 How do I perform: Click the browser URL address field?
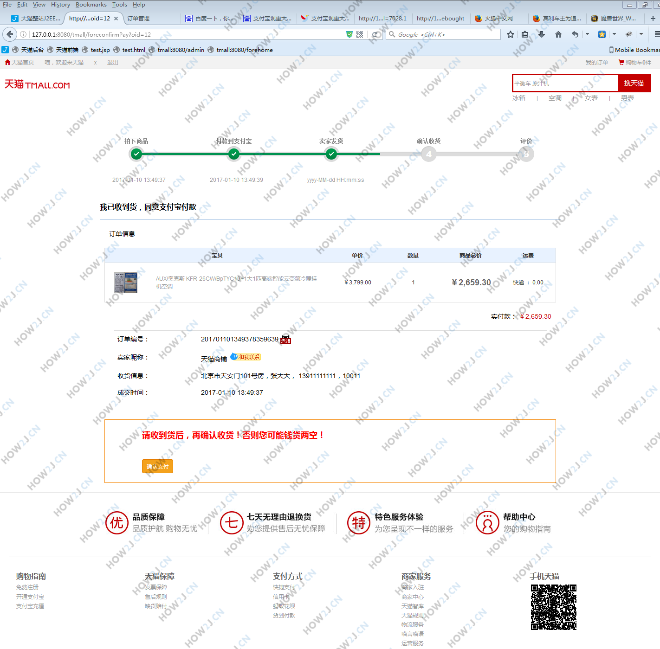pos(187,34)
